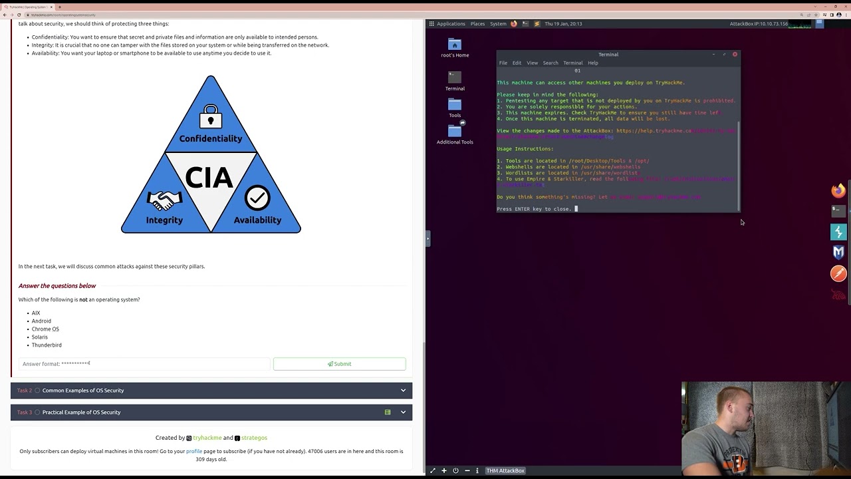This screenshot has width=851, height=479.
Task: Open the Terminal window's View menu
Action: pyautogui.click(x=532, y=63)
